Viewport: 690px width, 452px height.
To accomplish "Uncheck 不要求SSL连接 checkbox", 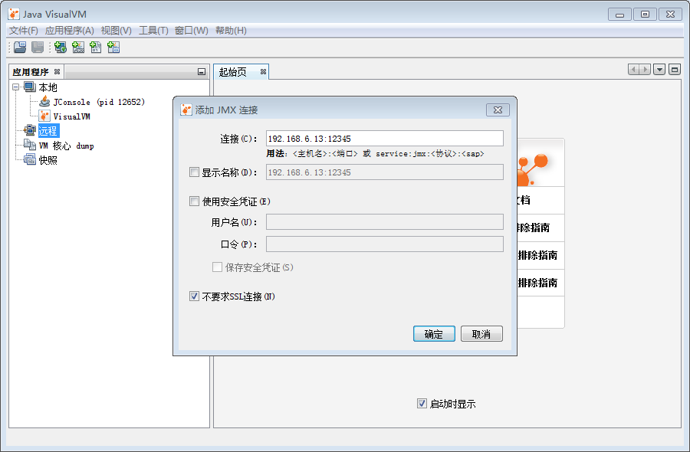I will (194, 296).
